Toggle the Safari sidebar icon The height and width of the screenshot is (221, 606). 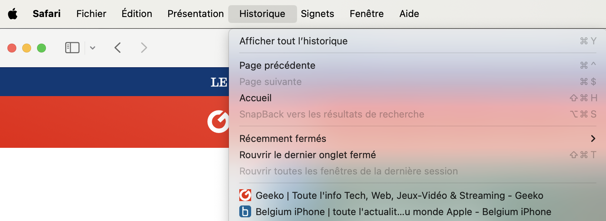tap(72, 48)
